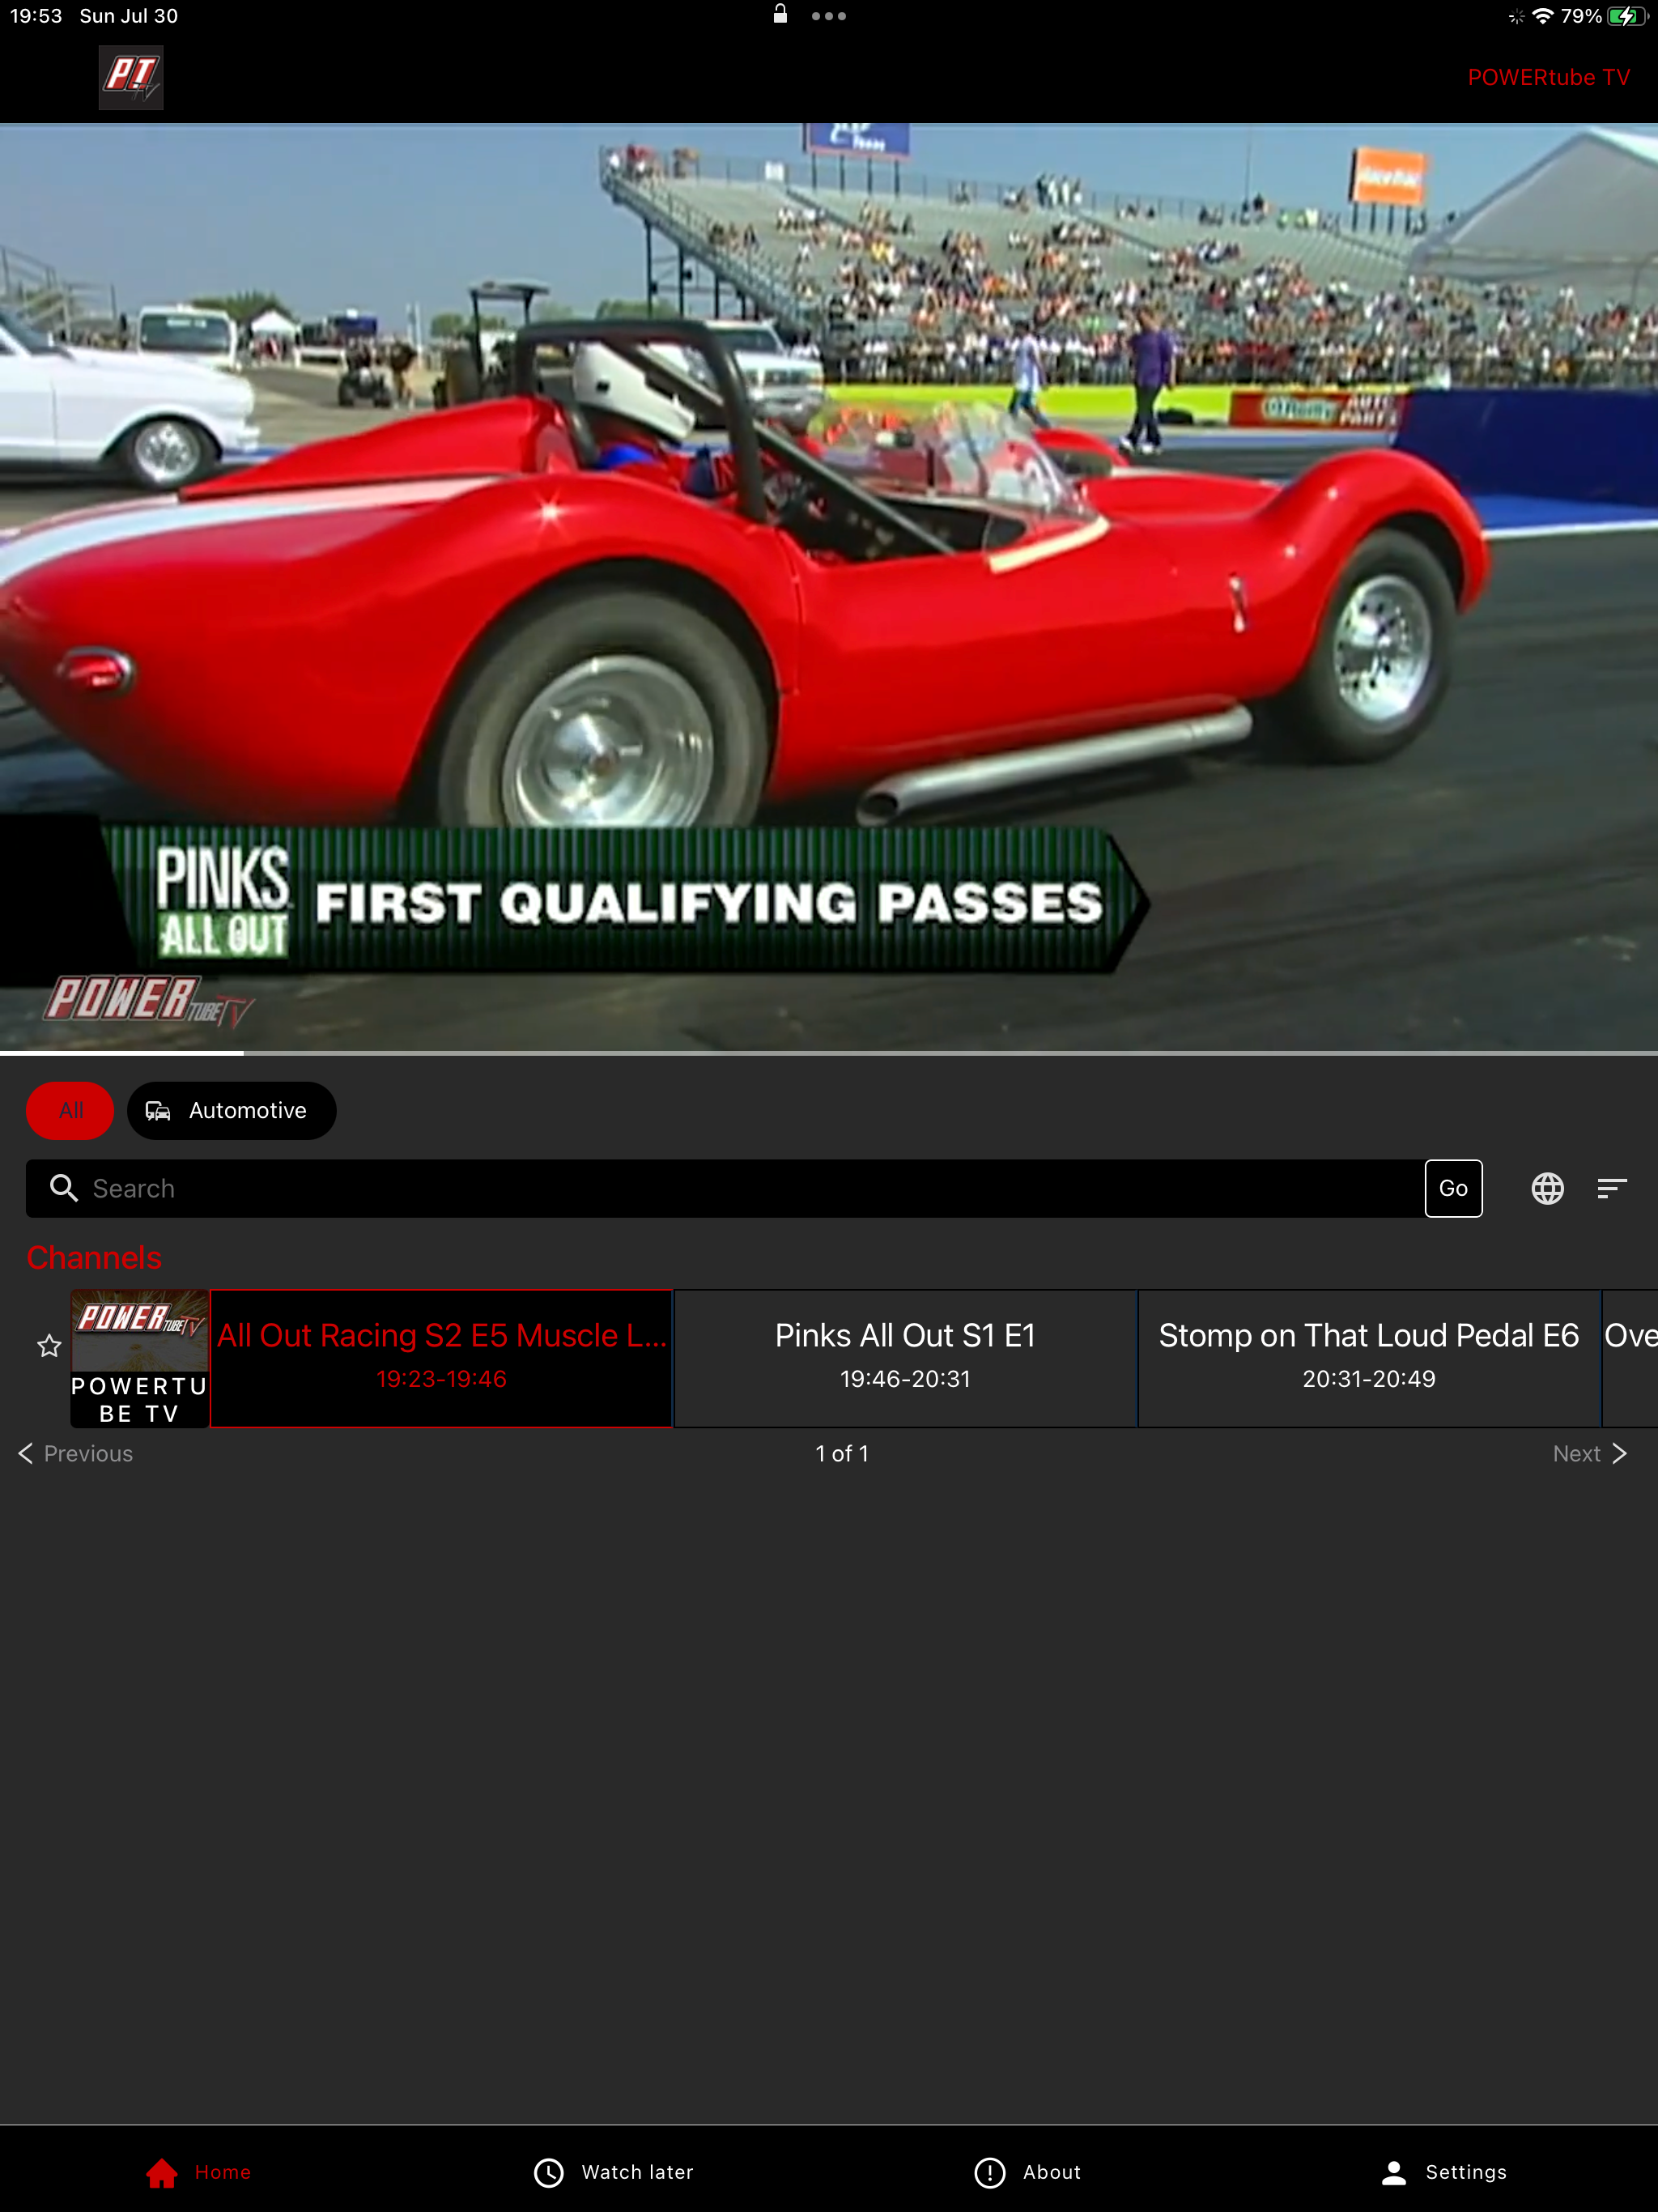Click into the Search input field
Screen dimensions: 1658x2212
tap(740, 1188)
